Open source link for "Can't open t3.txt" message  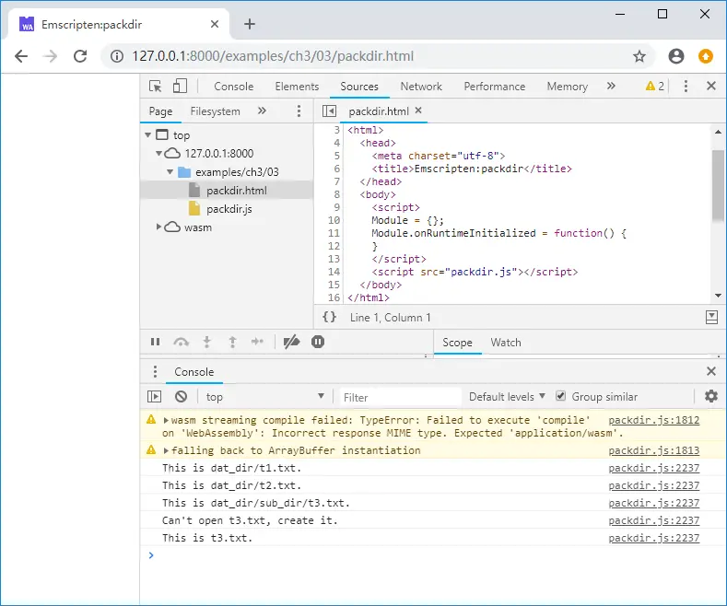653,520
